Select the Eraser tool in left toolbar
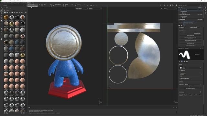The width and height of the screenshot is (207, 116). coord(1,10)
